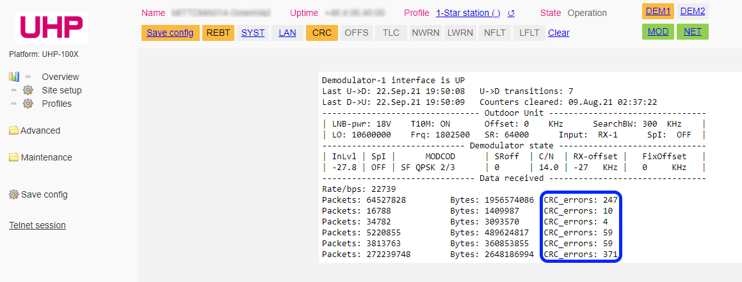Click the Site setup gear icon
This screenshot has width=742, height=282.
point(28,90)
